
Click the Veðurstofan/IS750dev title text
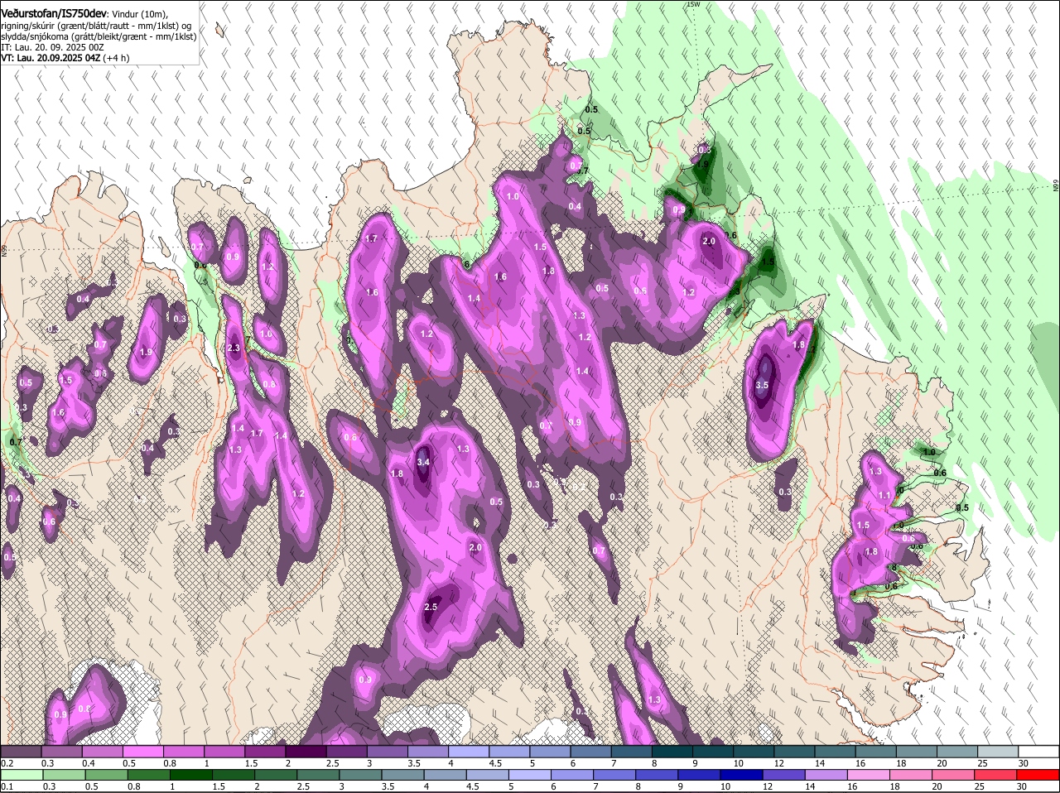pyautogui.click(x=54, y=14)
